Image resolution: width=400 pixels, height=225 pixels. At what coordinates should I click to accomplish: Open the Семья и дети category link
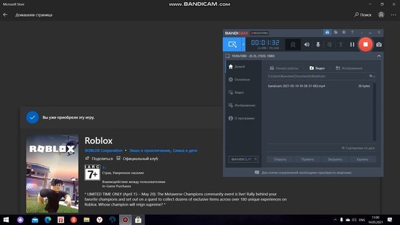(x=185, y=151)
